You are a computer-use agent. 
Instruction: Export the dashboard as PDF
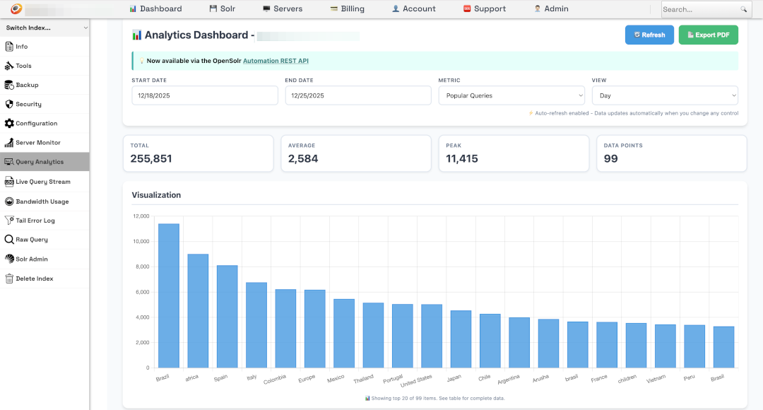708,34
